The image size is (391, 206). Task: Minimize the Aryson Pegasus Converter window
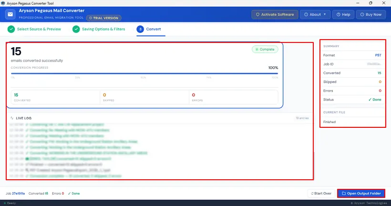tap(358, 3)
